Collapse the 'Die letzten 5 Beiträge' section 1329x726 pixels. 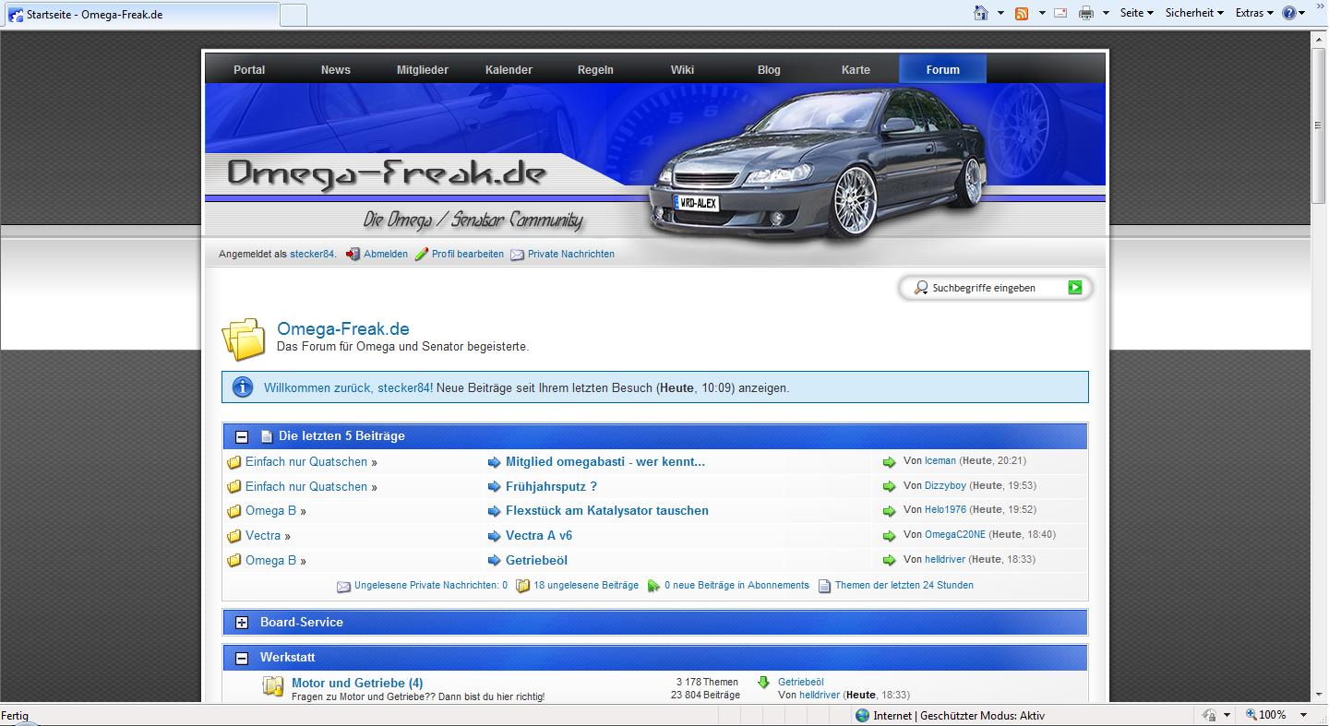click(242, 436)
